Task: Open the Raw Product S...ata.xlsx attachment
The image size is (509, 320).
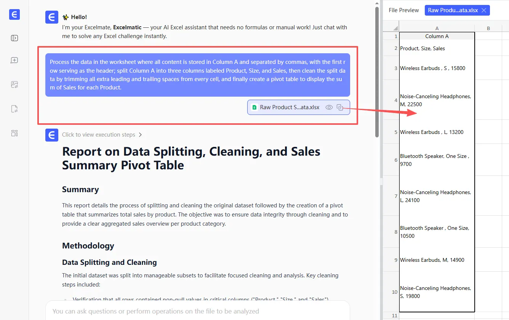Action: pyautogui.click(x=290, y=107)
